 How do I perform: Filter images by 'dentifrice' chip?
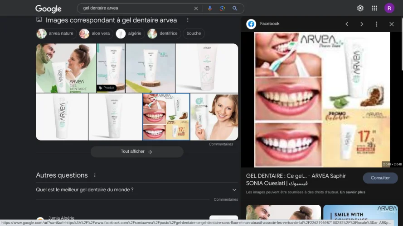164,33
